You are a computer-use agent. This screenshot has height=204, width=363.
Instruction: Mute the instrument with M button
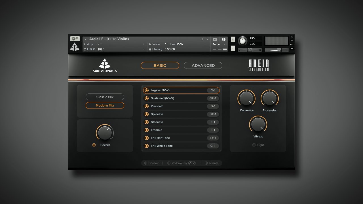point(233,49)
